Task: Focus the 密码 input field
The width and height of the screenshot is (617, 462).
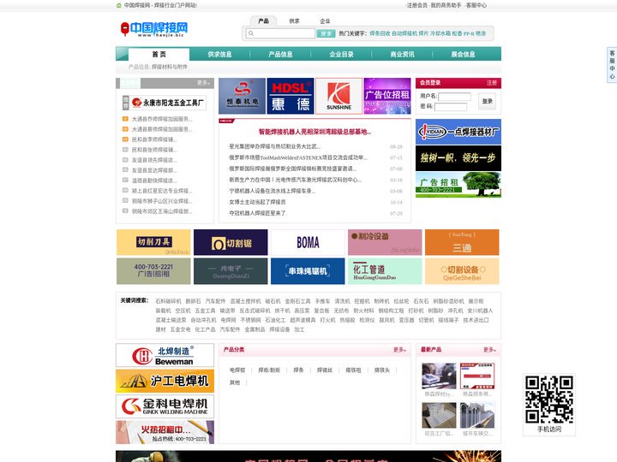Action: point(451,106)
